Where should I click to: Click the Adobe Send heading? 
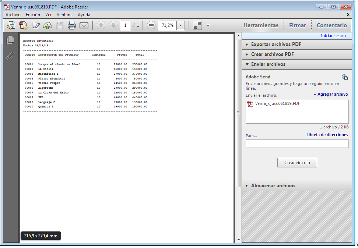coord(258,77)
